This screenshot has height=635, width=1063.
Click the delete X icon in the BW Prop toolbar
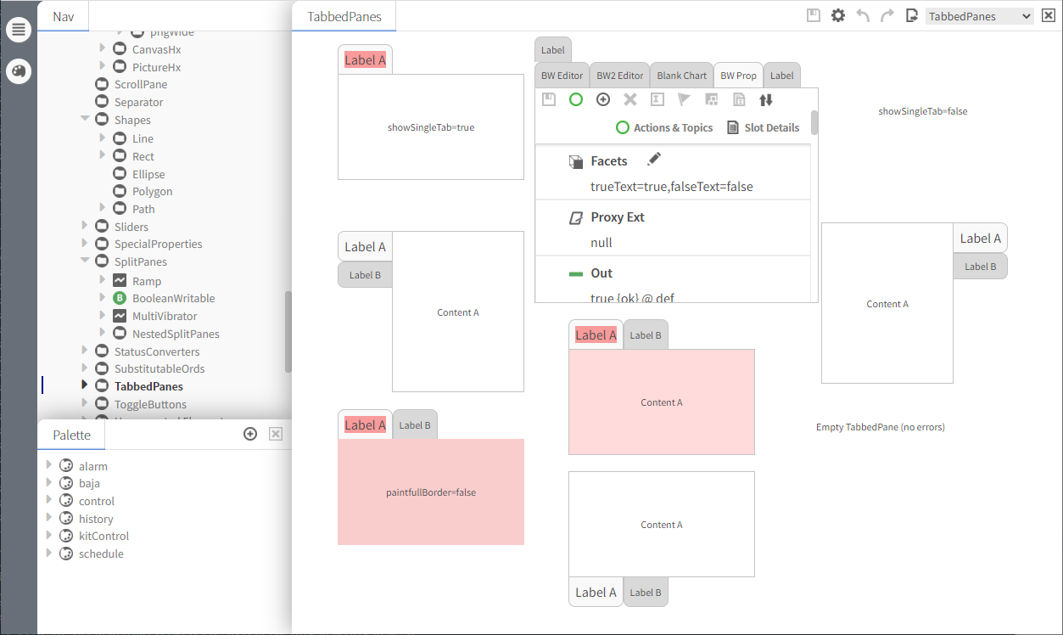630,99
